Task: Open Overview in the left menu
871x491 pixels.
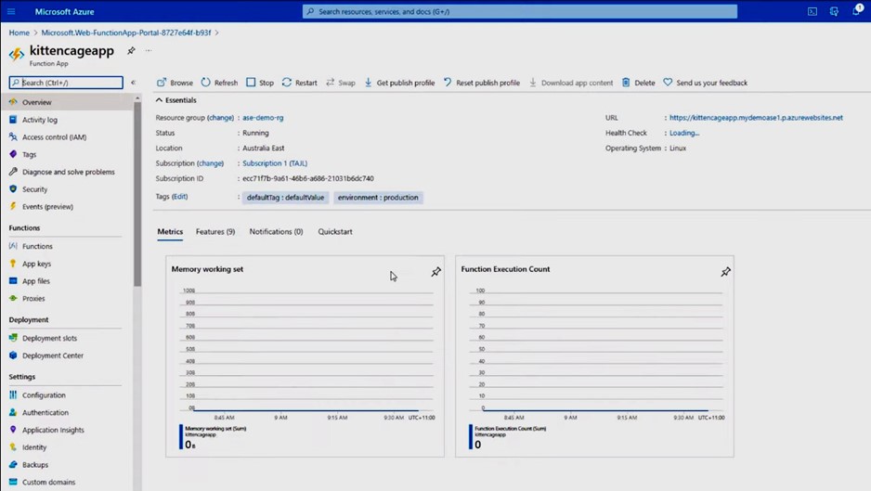Action: click(x=67, y=102)
